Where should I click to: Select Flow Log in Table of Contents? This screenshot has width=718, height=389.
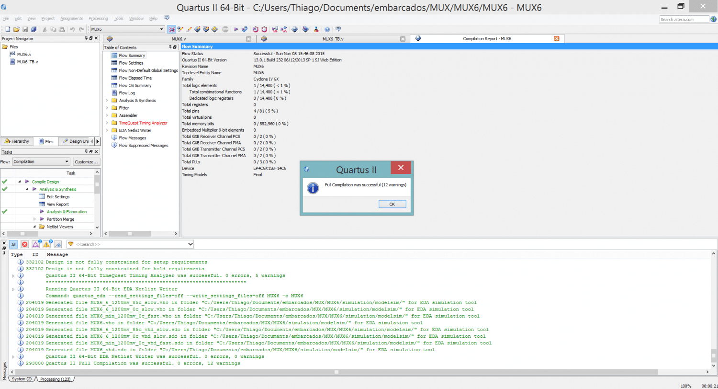tap(127, 93)
